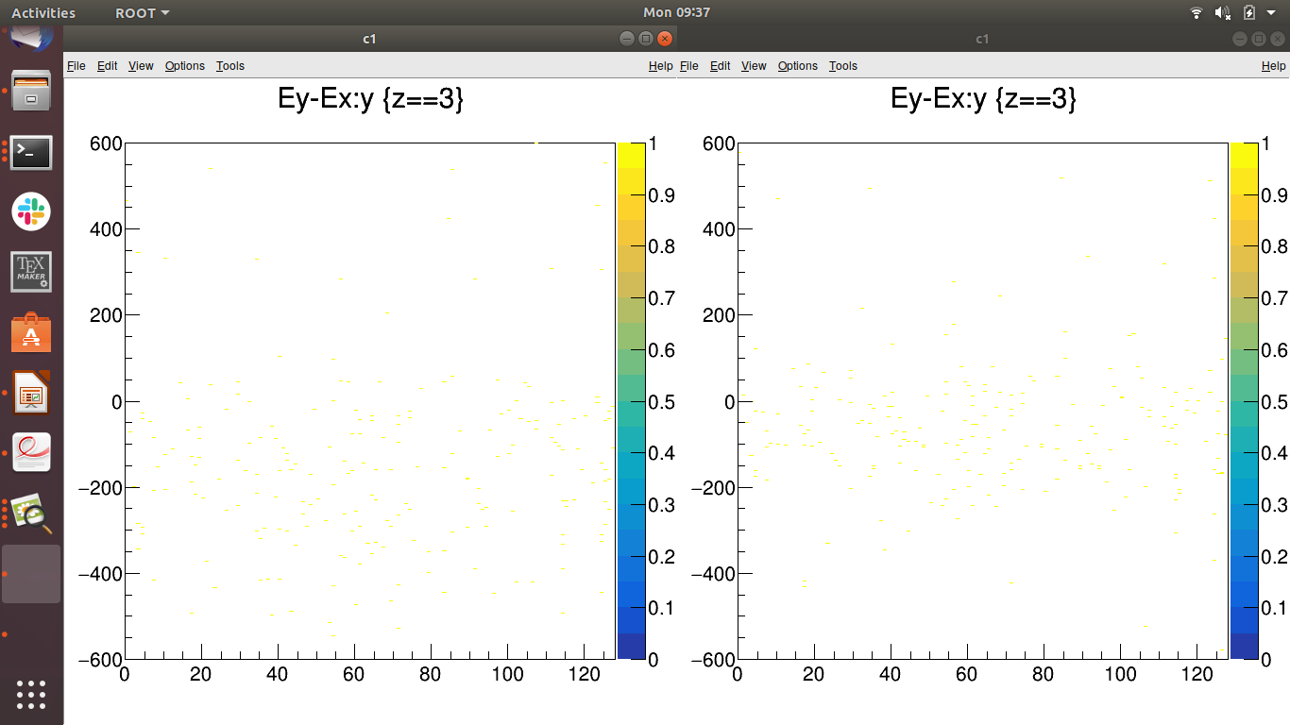Open the image viewer magnifier dock icon
This screenshot has height=725, width=1290.
31,514
